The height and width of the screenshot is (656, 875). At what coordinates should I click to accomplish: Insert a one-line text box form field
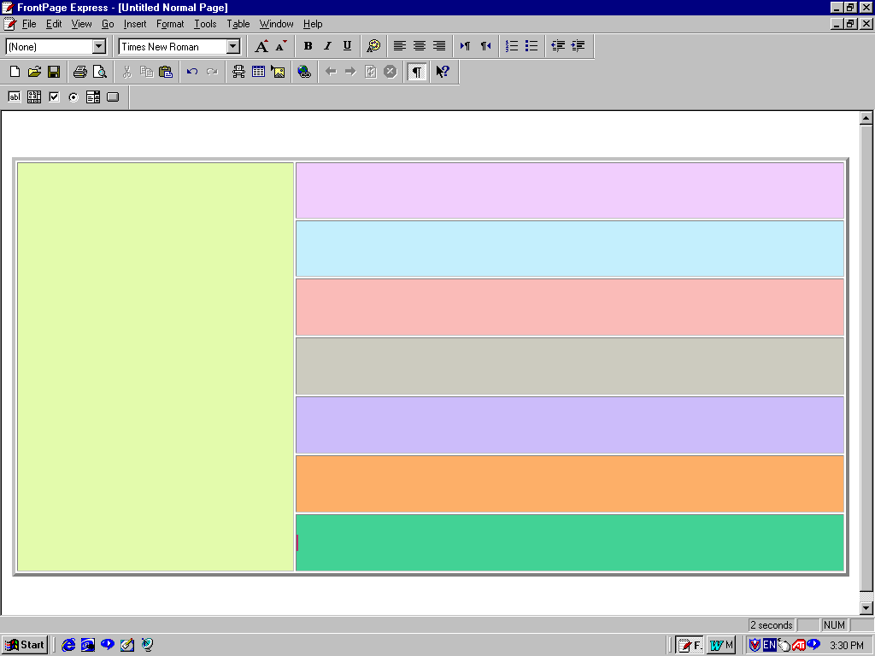point(15,97)
